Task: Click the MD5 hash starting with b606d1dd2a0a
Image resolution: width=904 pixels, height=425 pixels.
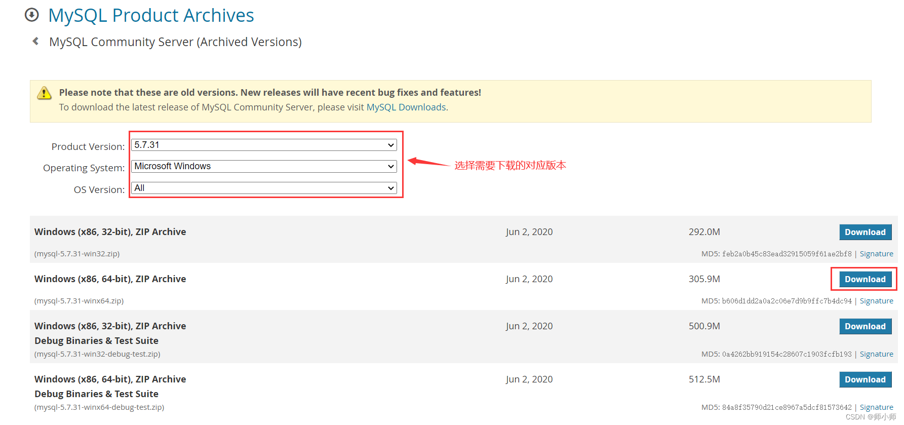Action: 787,301
